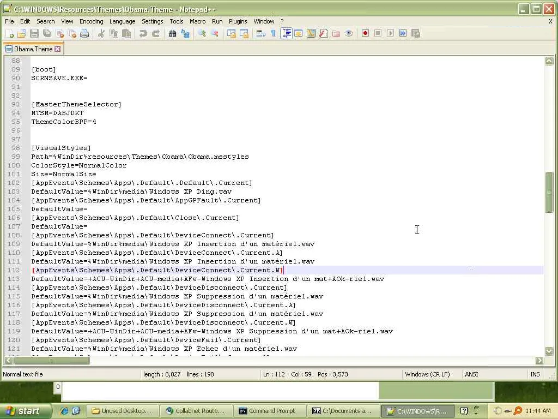558x419 pixels.
Task: Click the Windows (CR LF) status bar field
Action: coord(427,374)
